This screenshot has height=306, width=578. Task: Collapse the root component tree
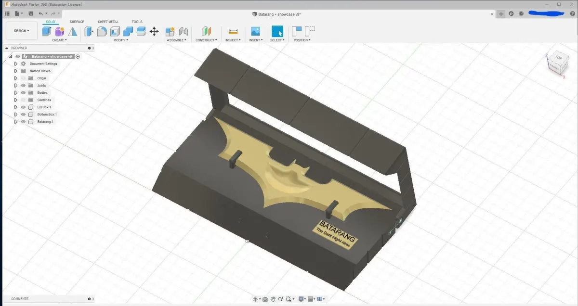[x=11, y=56]
